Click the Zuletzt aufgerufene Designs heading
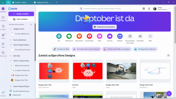The width and height of the screenshot is (176, 99). pyautogui.click(x=57, y=56)
